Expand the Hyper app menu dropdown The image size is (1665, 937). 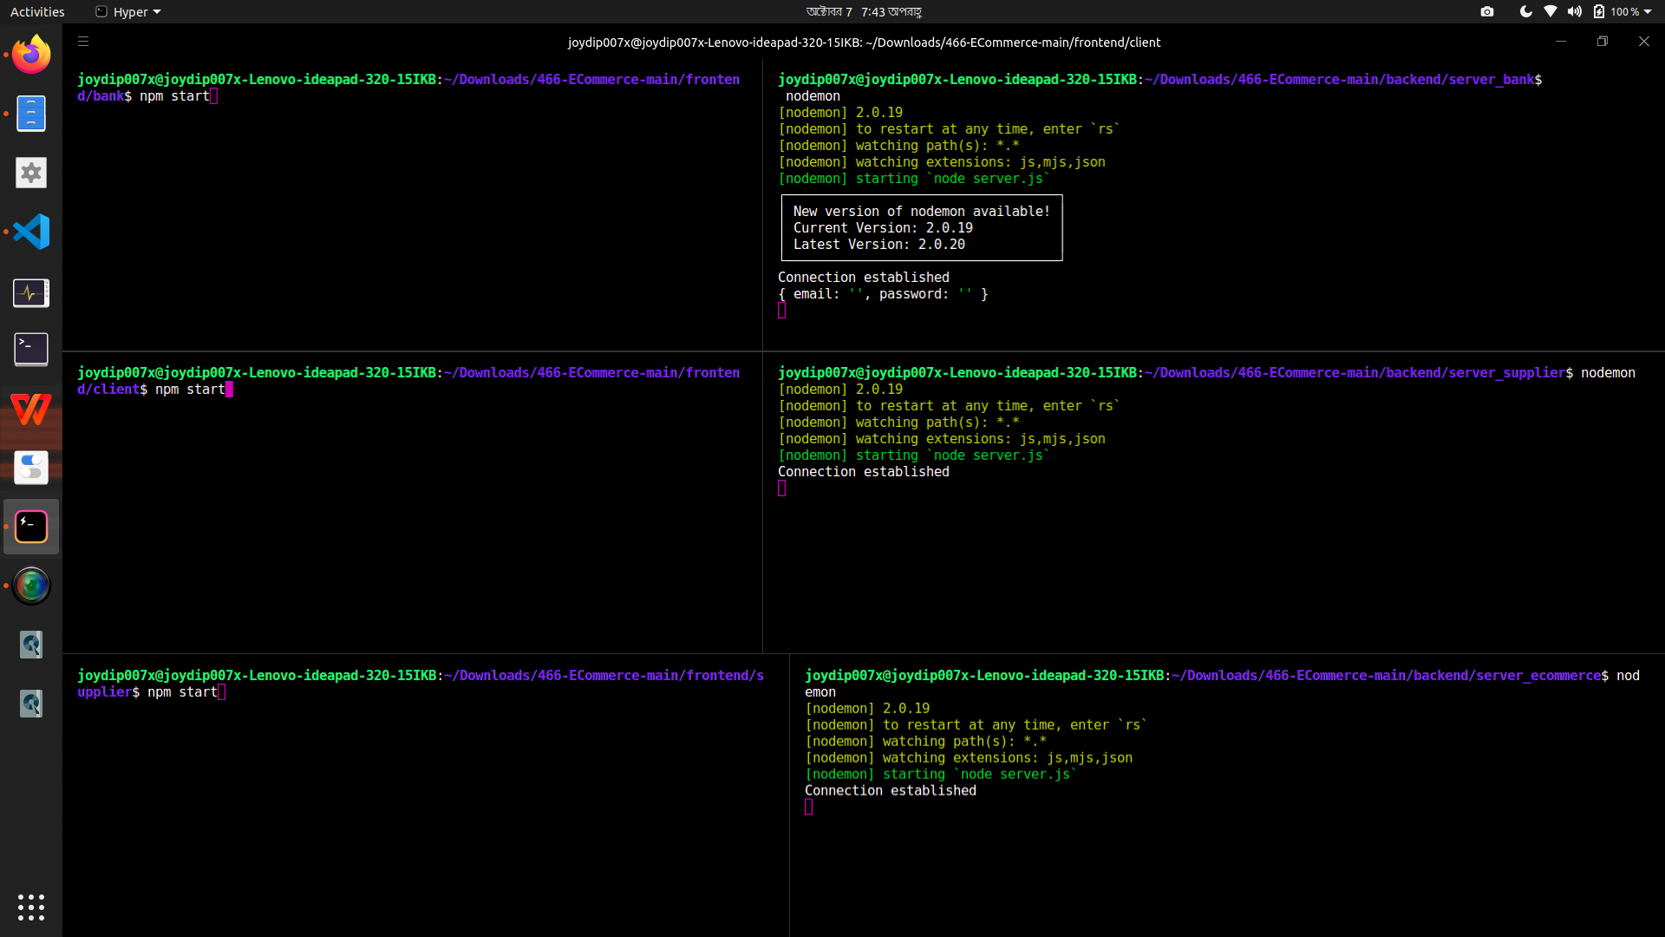click(x=129, y=12)
